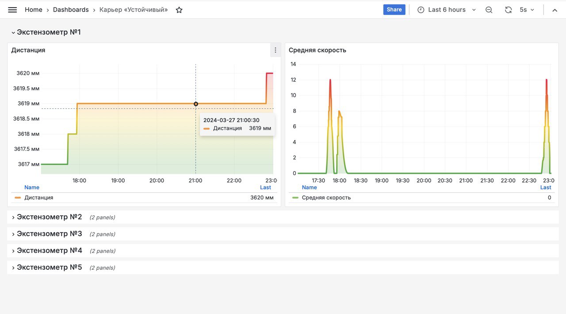Click the Средняя скорость panel title
The width and height of the screenshot is (566, 314).
pos(317,50)
